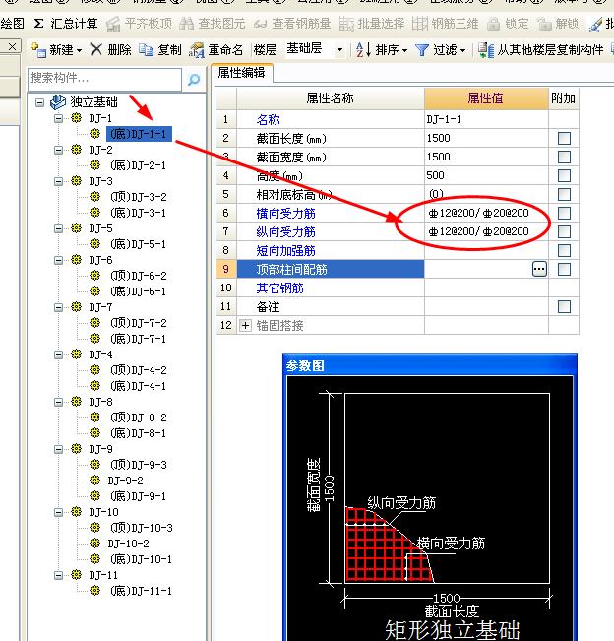Viewport: 614px width, 641px height.
Task: Open the 排序 dropdown arrow
Action: [x=404, y=50]
